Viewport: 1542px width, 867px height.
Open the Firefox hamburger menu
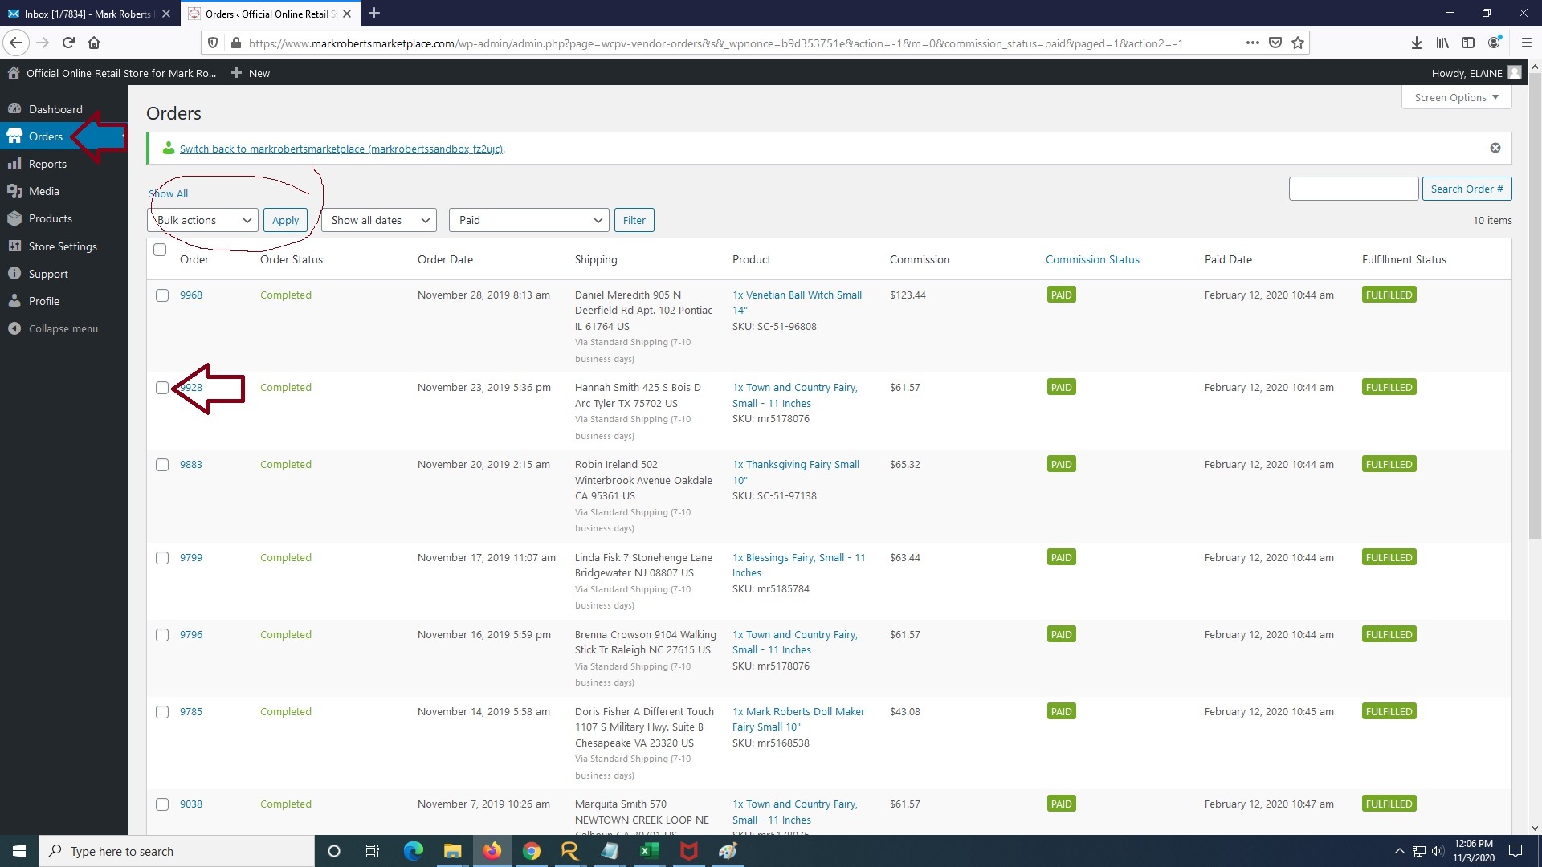(1527, 43)
